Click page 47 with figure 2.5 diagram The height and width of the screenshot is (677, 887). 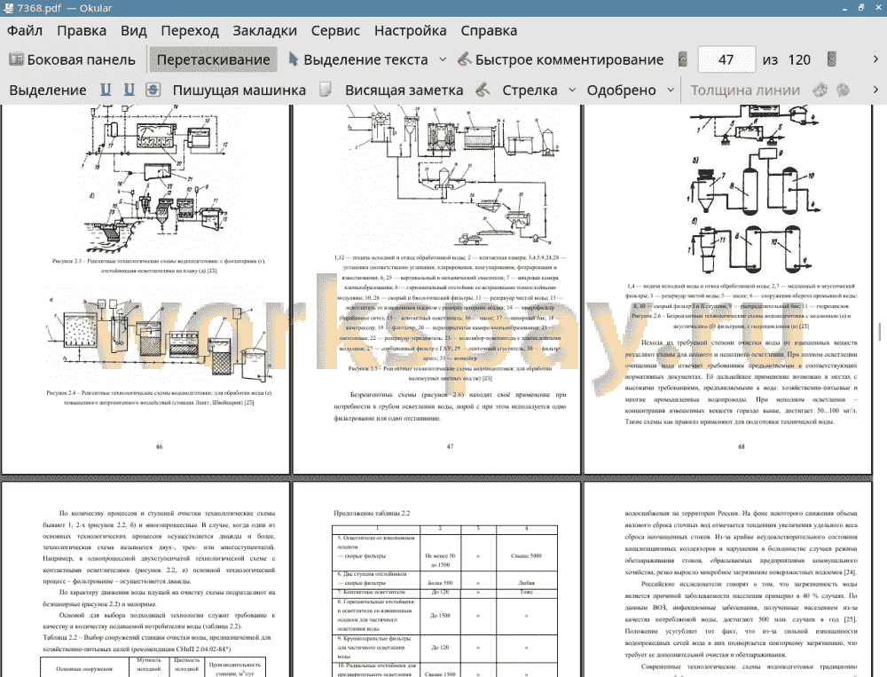(436, 288)
